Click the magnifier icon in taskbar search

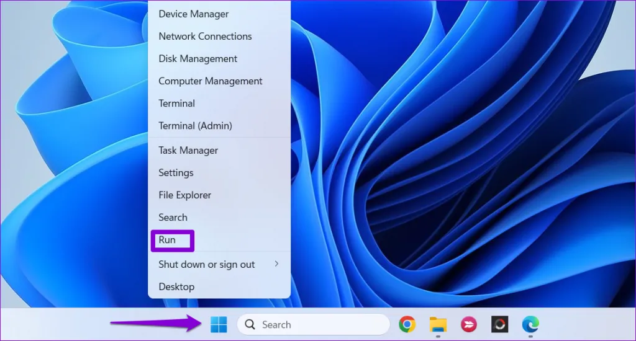click(250, 324)
